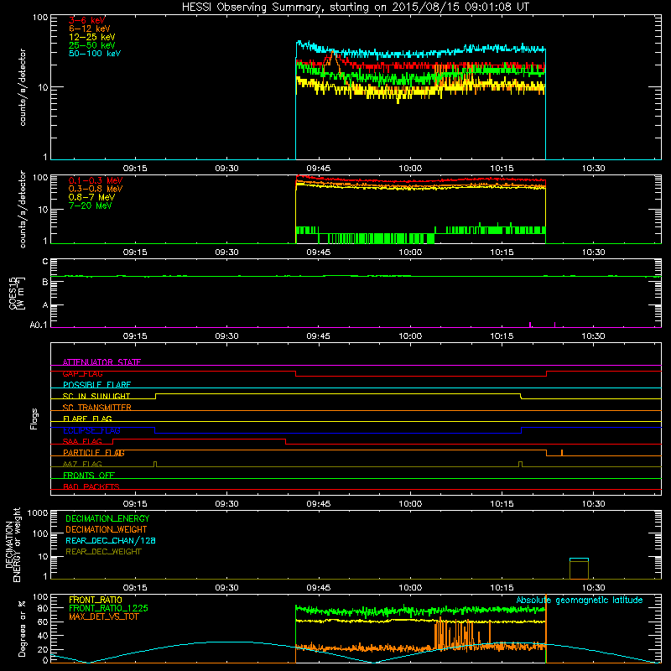Click the 09:15 tick under the decimation plot
Image resolution: width=671 pixels, height=671 pixels.
[x=135, y=588]
